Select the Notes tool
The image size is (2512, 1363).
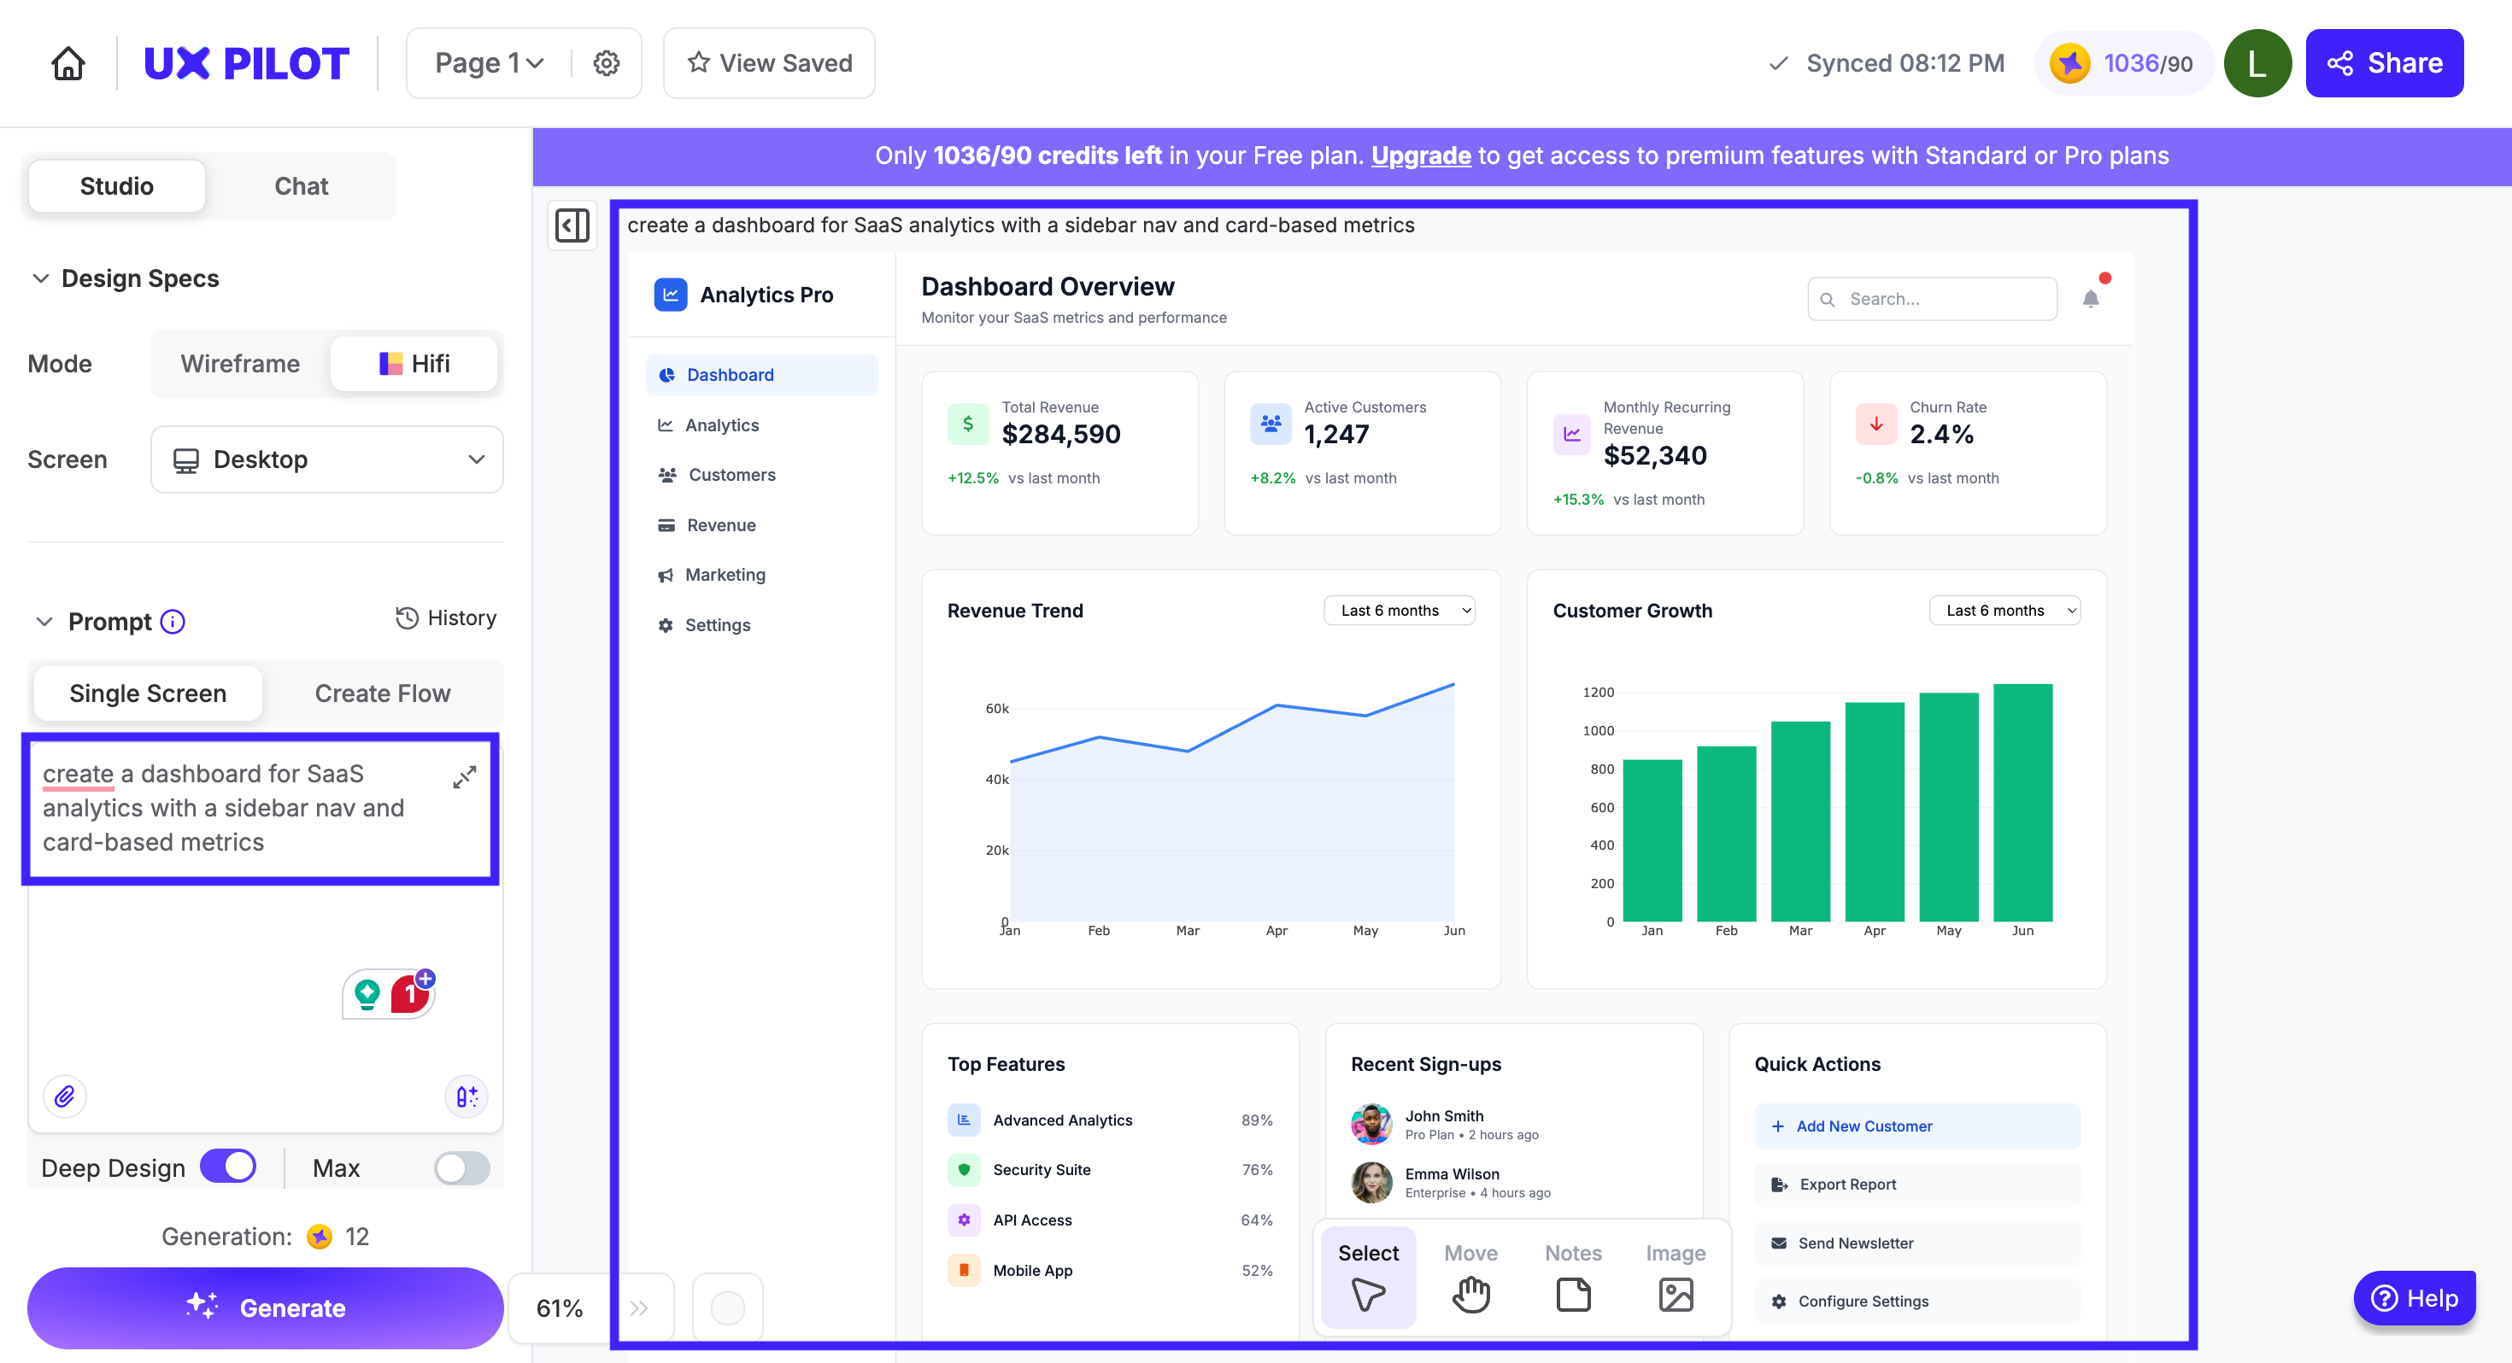(x=1572, y=1278)
